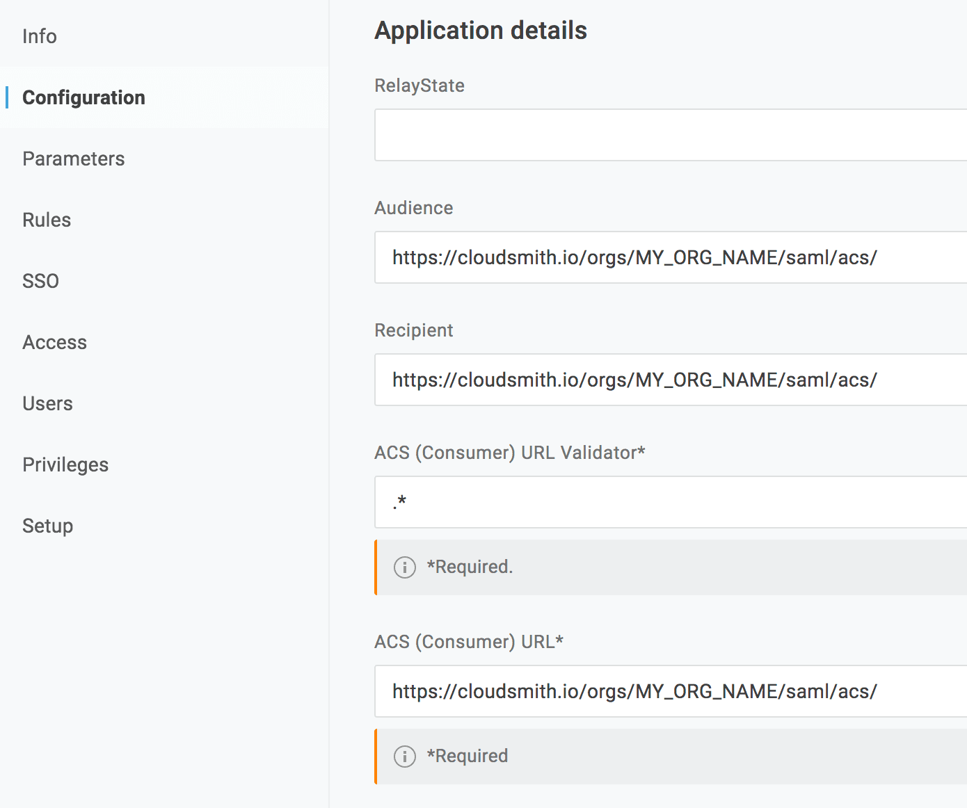
Task: Click the Audience field label
Action: pos(413,208)
